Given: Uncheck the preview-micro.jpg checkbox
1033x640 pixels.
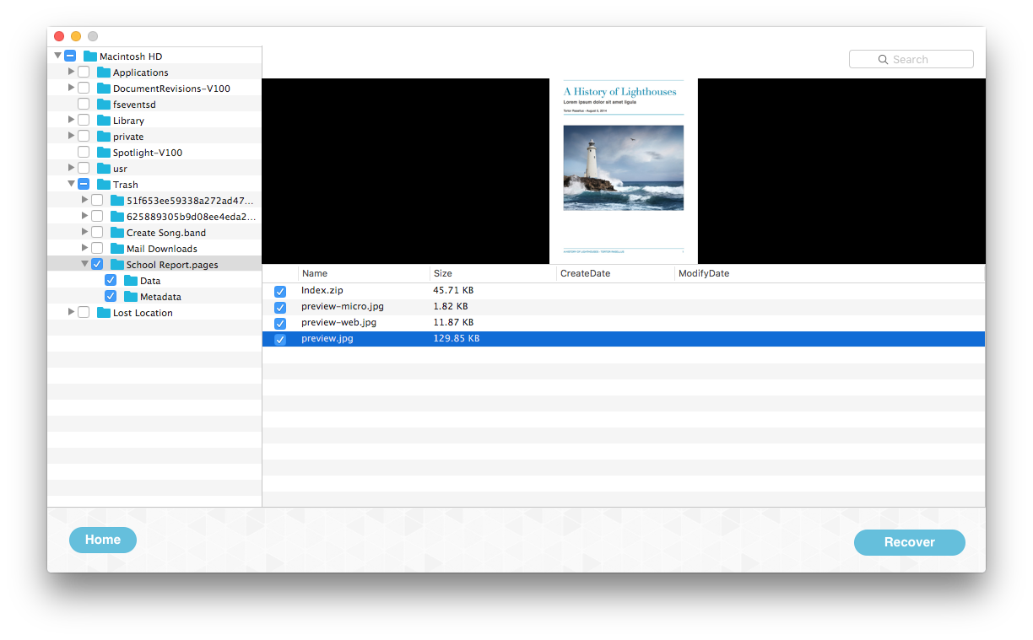Looking at the screenshot, I should click(x=280, y=308).
